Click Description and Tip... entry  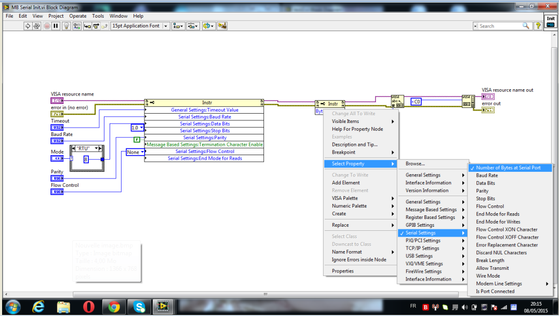point(361,144)
